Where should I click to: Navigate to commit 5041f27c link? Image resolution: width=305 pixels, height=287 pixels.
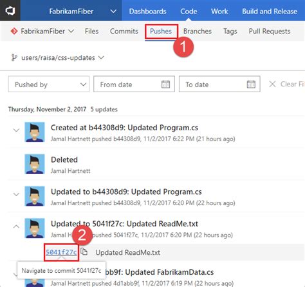pos(61,252)
